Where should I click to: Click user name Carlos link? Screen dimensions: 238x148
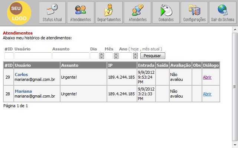(x=22, y=75)
